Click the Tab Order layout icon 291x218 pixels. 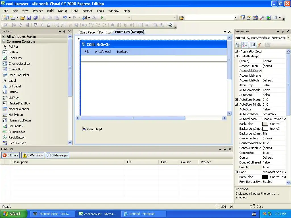pyautogui.click(x=170, y=25)
